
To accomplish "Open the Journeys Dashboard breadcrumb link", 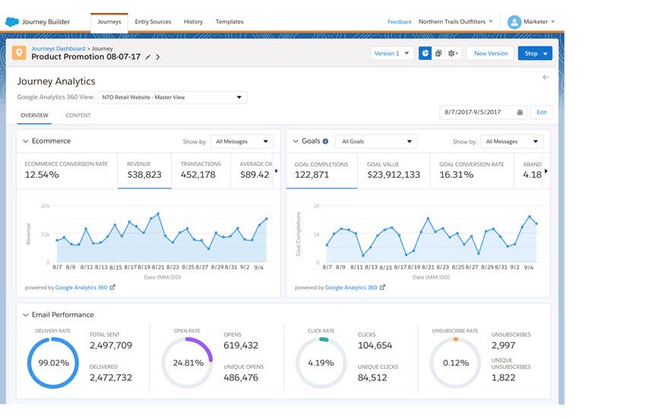I will [x=58, y=49].
